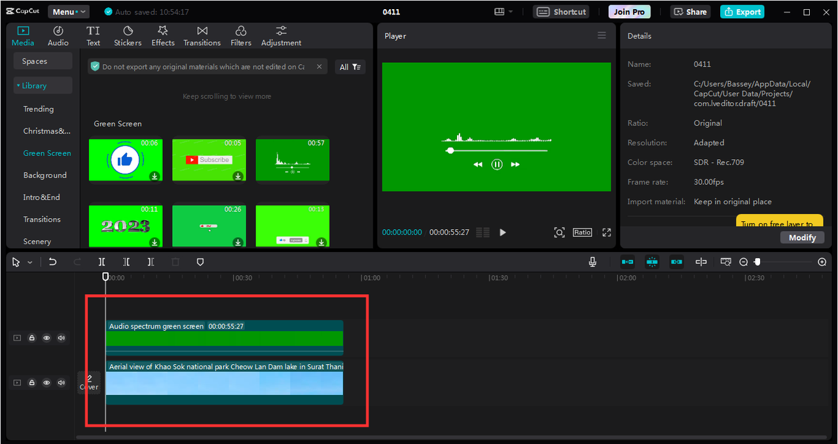This screenshot has width=838, height=444.
Task: Click the Export button
Action: [x=742, y=12]
